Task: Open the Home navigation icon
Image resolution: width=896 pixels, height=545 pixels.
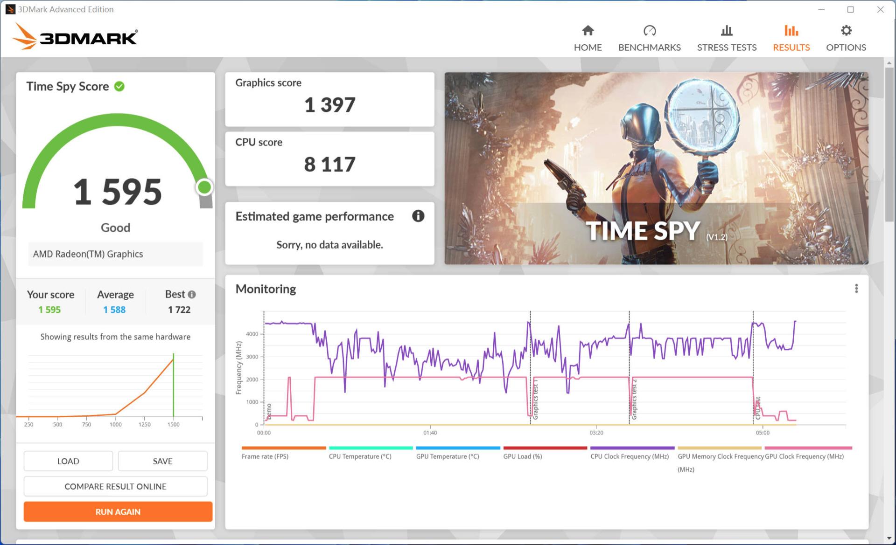Action: click(588, 31)
